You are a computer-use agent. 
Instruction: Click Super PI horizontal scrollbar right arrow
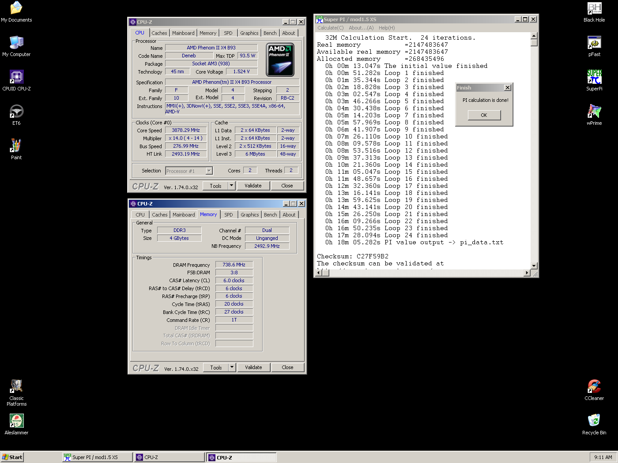pyautogui.click(x=527, y=273)
